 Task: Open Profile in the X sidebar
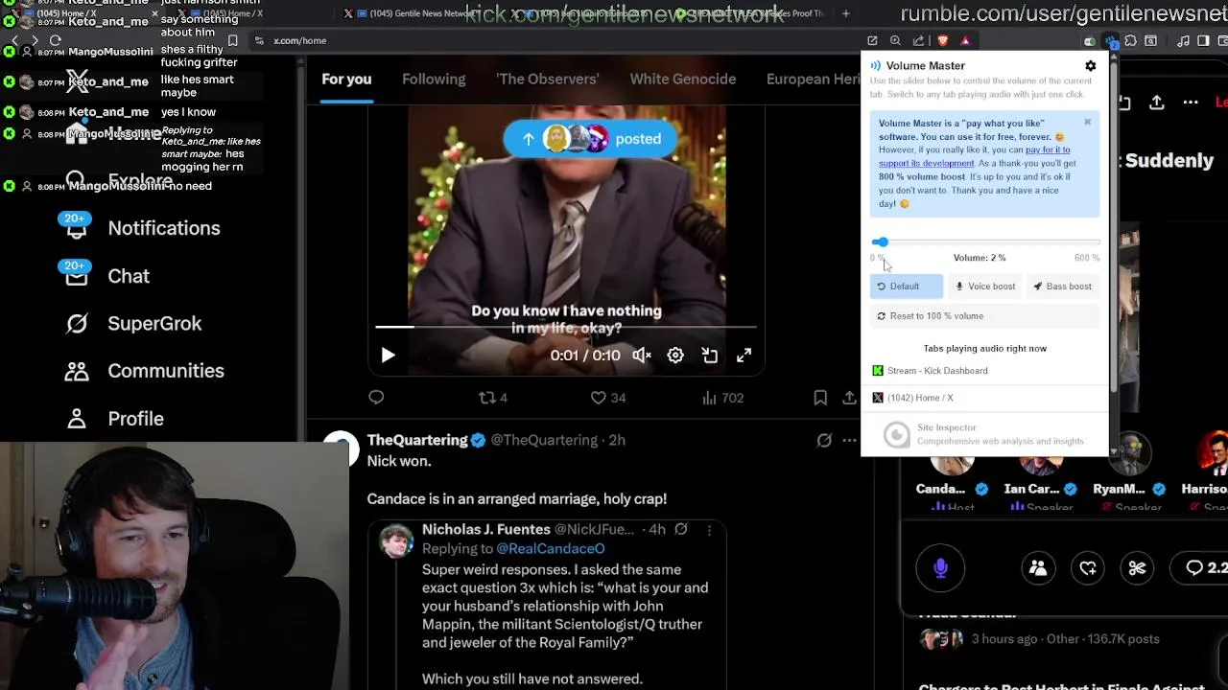[x=113, y=419]
